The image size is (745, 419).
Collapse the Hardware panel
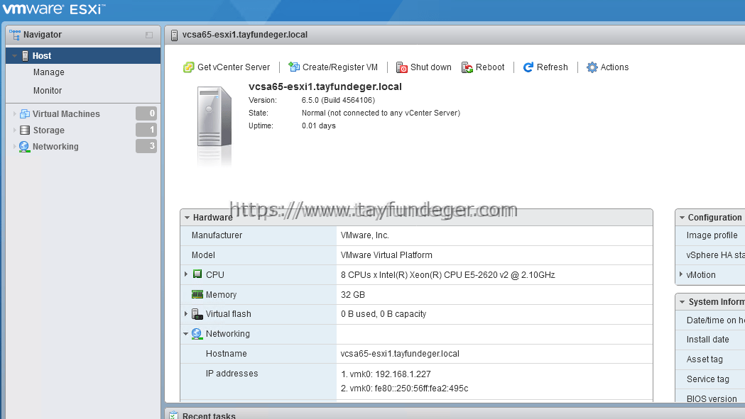coord(187,218)
